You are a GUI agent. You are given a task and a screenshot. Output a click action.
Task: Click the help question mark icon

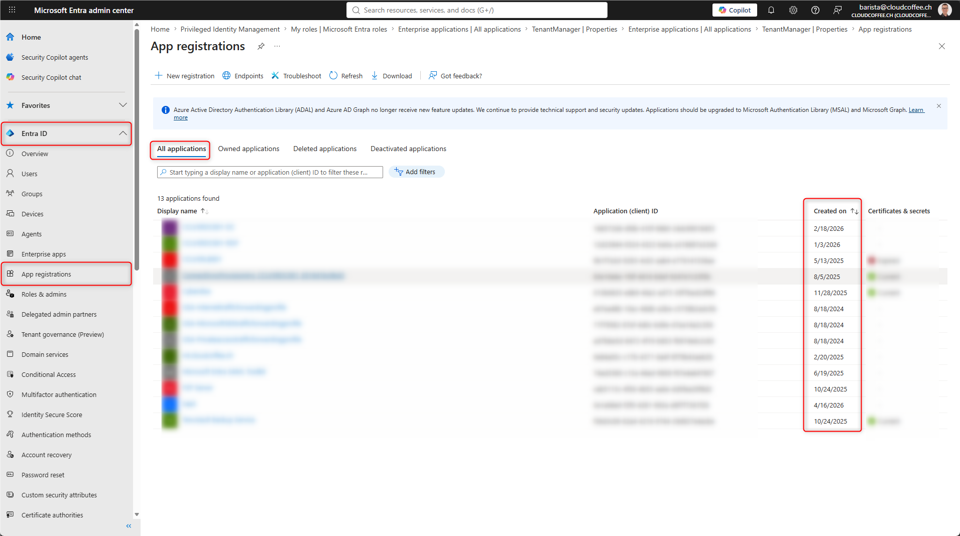815,10
